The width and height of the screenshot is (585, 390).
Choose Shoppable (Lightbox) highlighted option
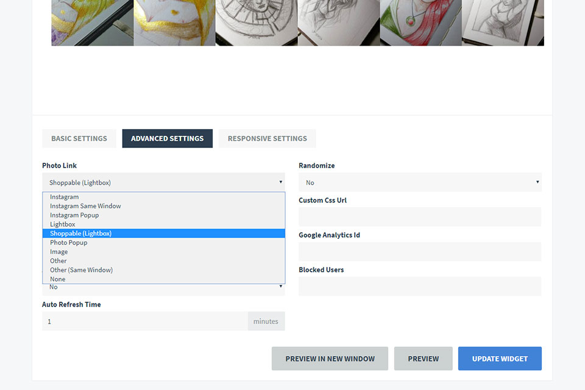[164, 233]
